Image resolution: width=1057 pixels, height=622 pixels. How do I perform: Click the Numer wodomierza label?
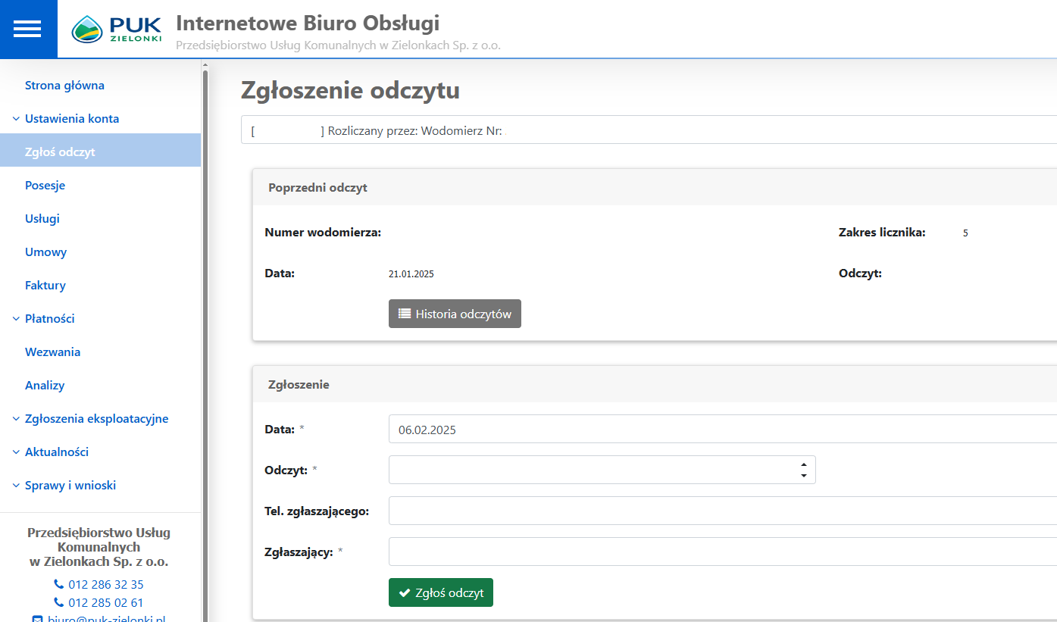[323, 232]
